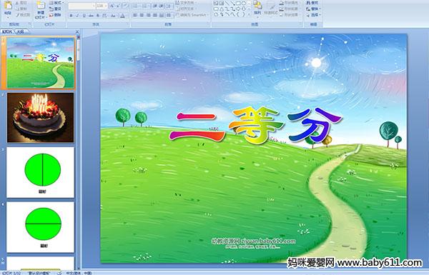Toggle Underline formatting
429x275 pixels.
(x=84, y=16)
